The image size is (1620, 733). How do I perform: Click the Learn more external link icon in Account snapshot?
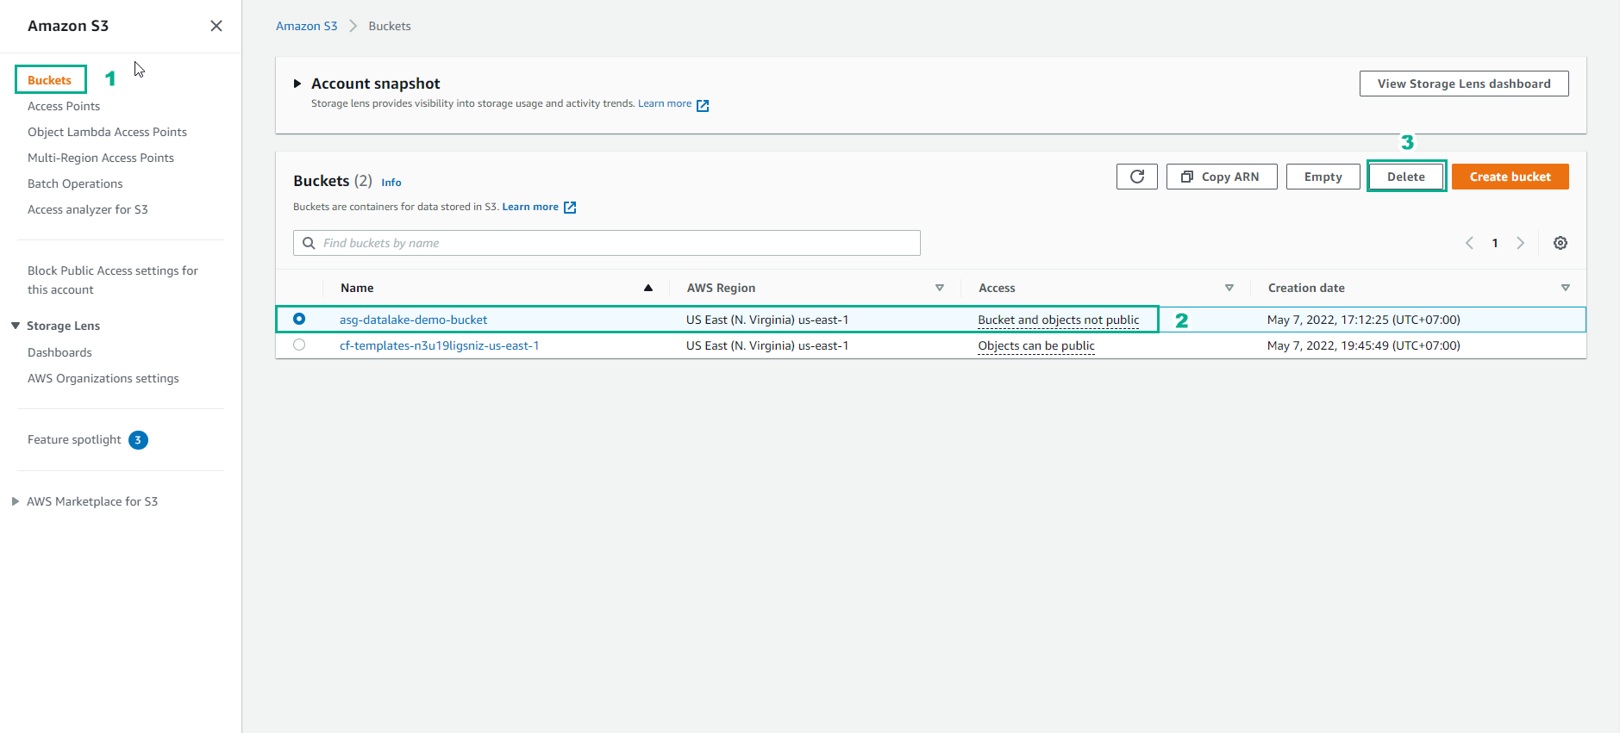pos(703,105)
